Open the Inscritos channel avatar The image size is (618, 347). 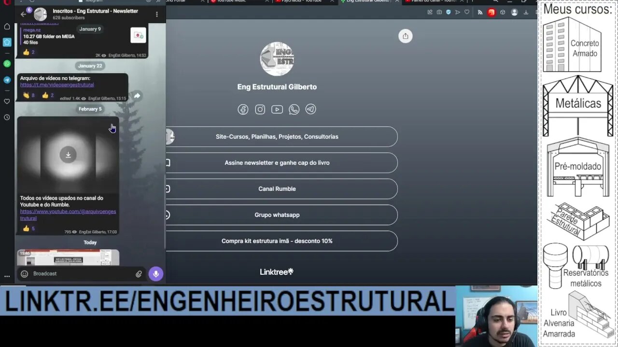click(x=41, y=14)
